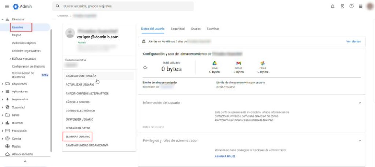Open the main hamburger menu

click(7, 7)
